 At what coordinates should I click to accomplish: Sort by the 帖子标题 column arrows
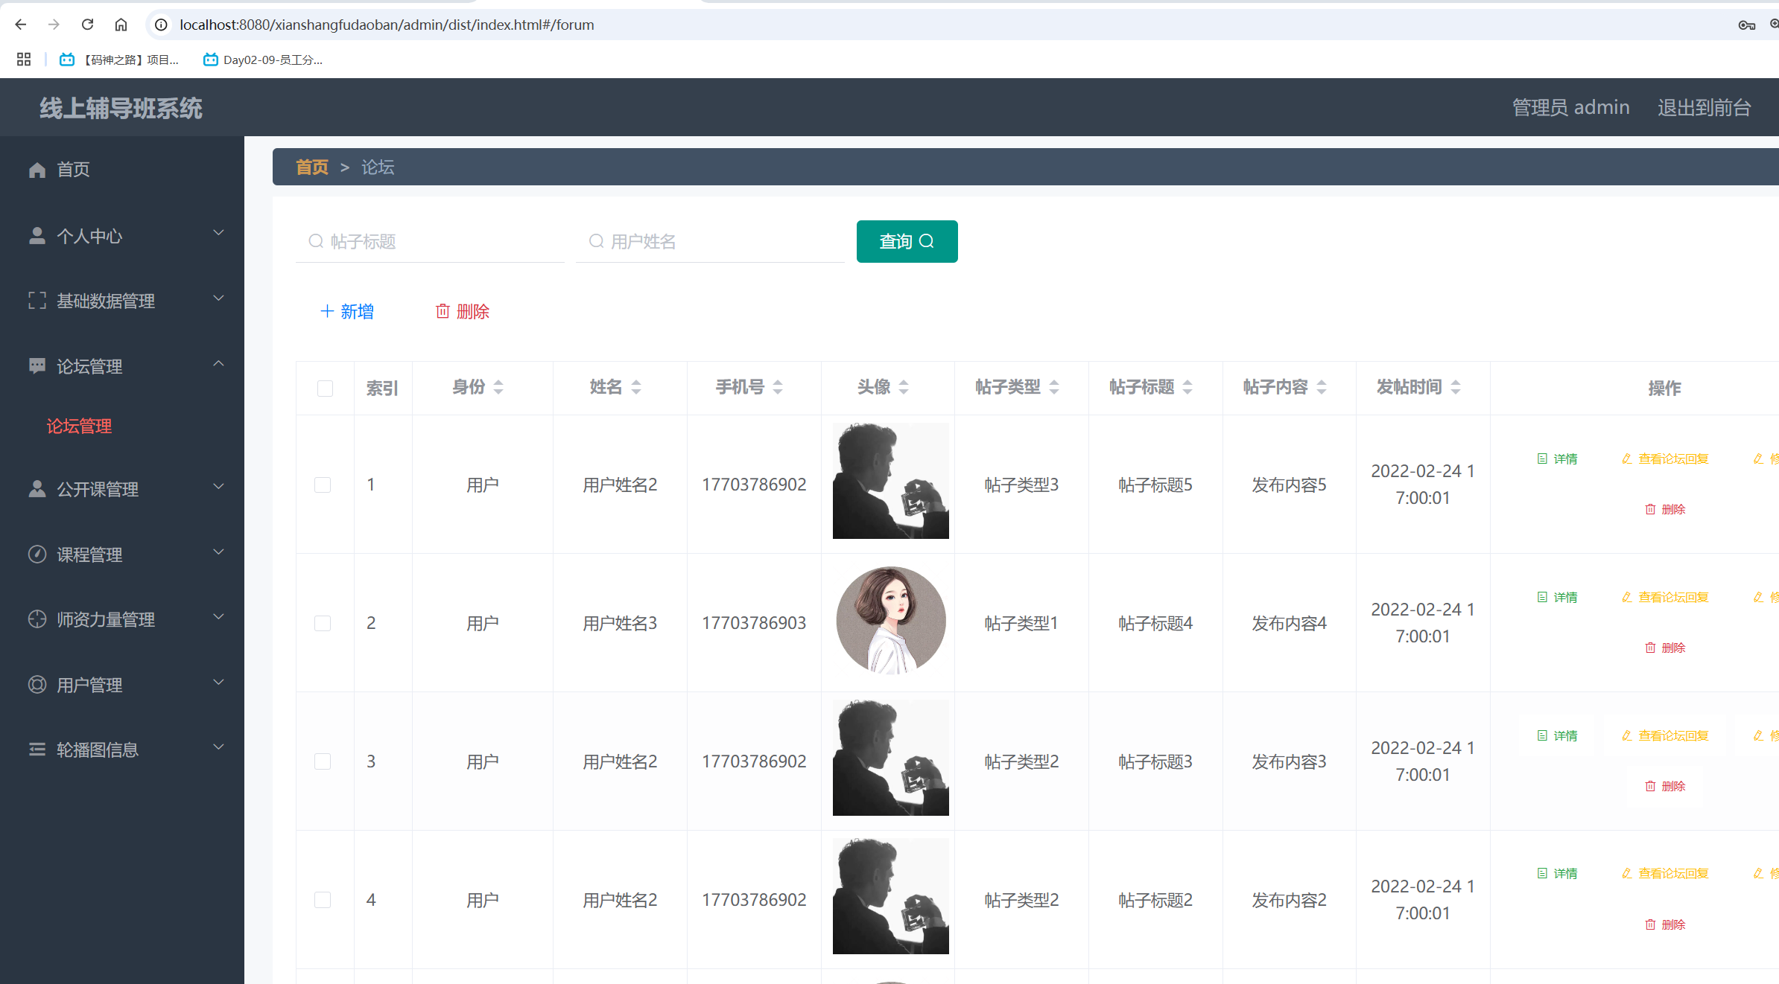1187,387
